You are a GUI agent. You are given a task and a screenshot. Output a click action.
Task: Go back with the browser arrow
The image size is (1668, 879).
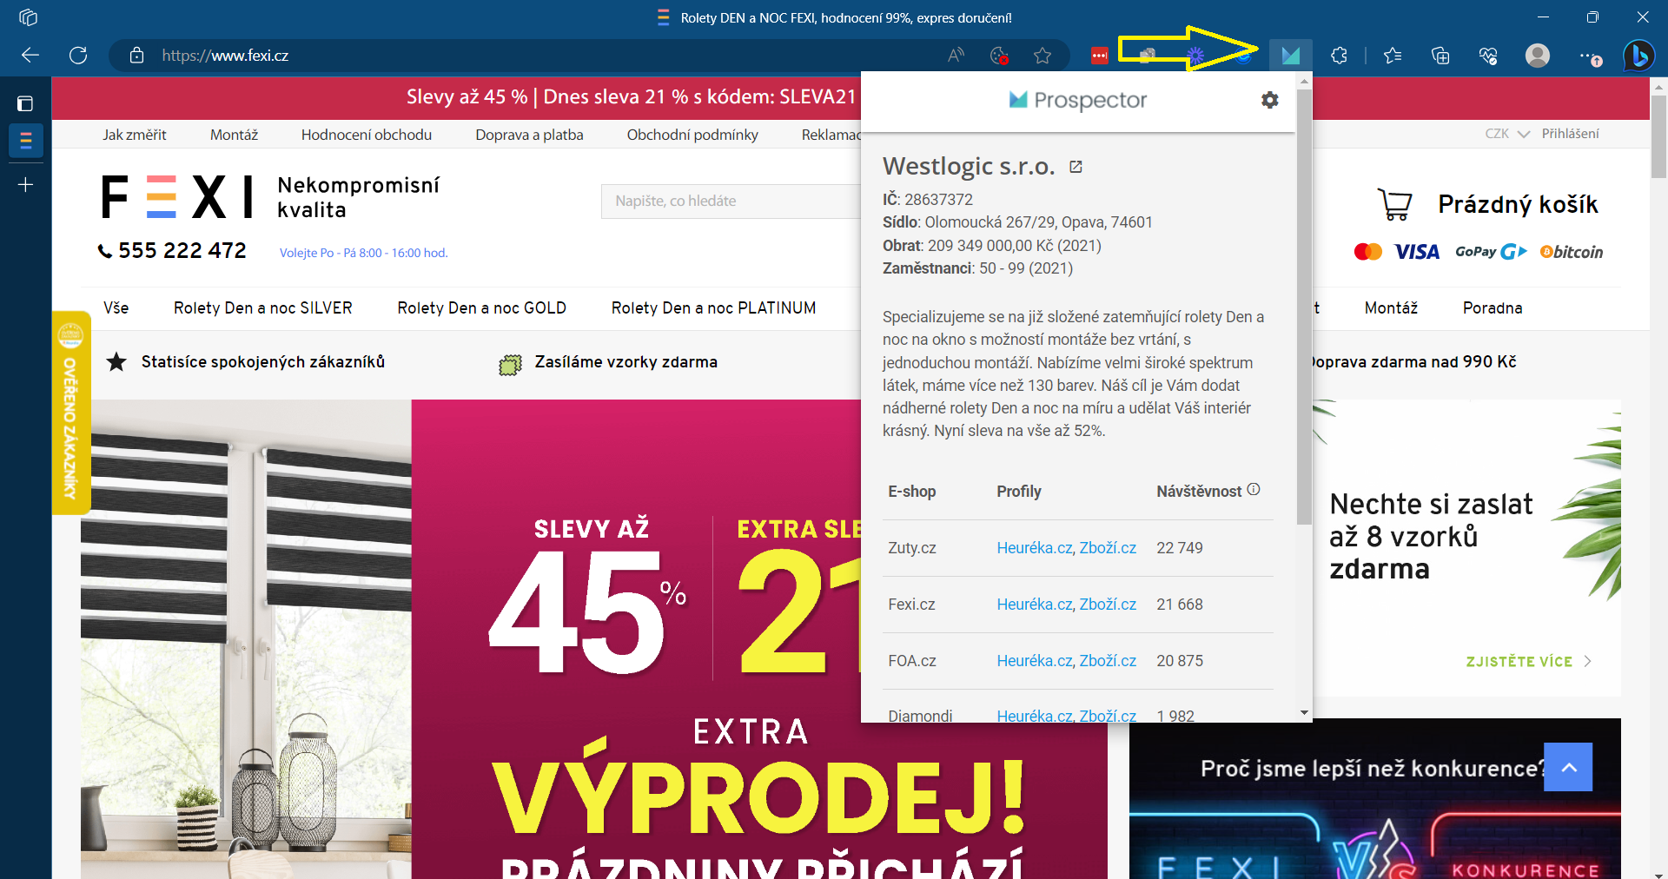[30, 56]
